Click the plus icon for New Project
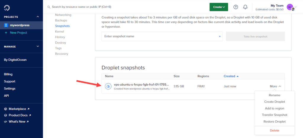303x138 pixels. click(x=6, y=33)
